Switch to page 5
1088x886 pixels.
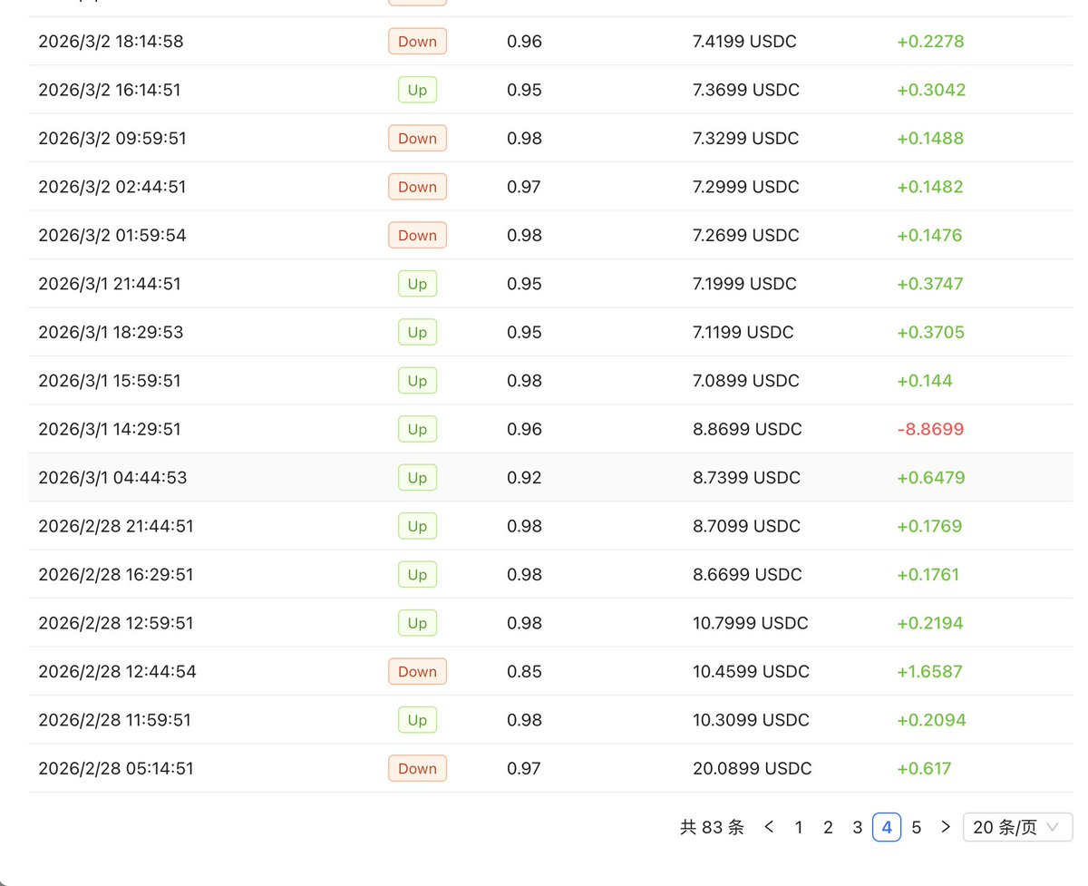pyautogui.click(x=917, y=827)
